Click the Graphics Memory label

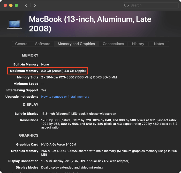click(25, 151)
